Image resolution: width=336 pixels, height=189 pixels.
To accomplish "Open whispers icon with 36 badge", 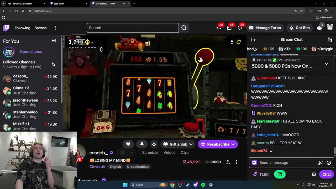I will click(240, 28).
